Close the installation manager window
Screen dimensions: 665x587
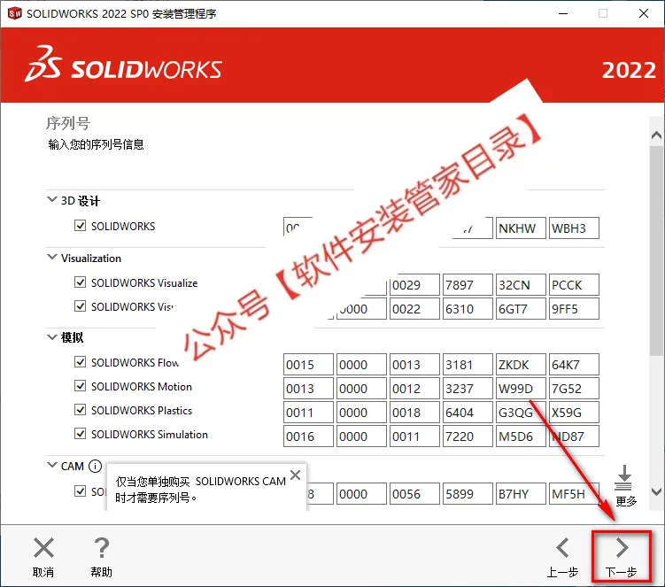point(644,13)
